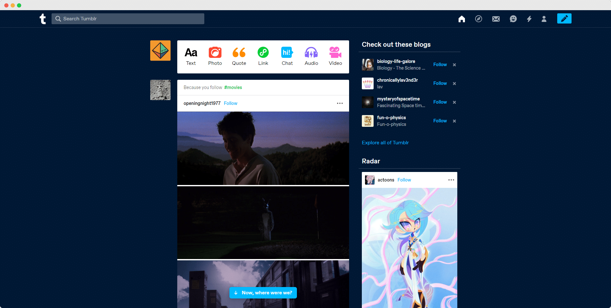
Task: Open the openingnight1977 blog name
Action: tap(202, 103)
